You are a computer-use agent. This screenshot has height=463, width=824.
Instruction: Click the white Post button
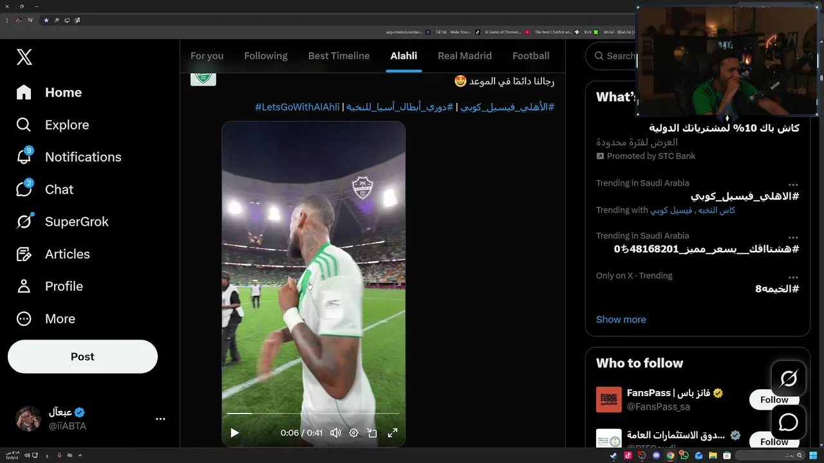pos(82,356)
